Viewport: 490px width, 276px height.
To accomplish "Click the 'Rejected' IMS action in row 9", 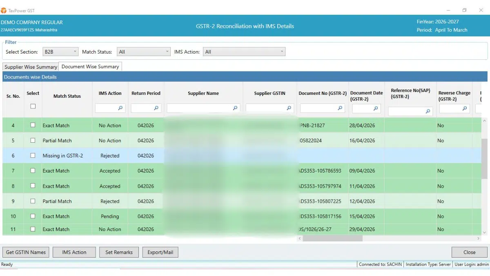I will click(x=110, y=201).
